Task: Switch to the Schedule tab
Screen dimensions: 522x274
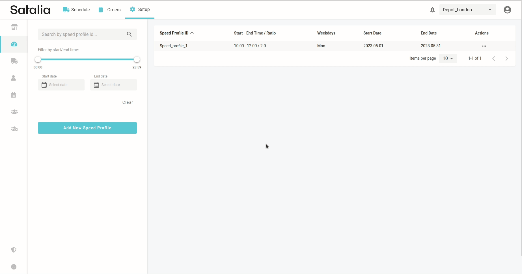Action: [76, 10]
